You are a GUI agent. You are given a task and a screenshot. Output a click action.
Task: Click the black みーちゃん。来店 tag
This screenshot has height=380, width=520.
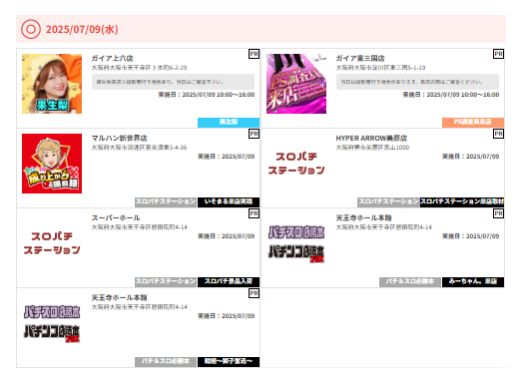[473, 281]
